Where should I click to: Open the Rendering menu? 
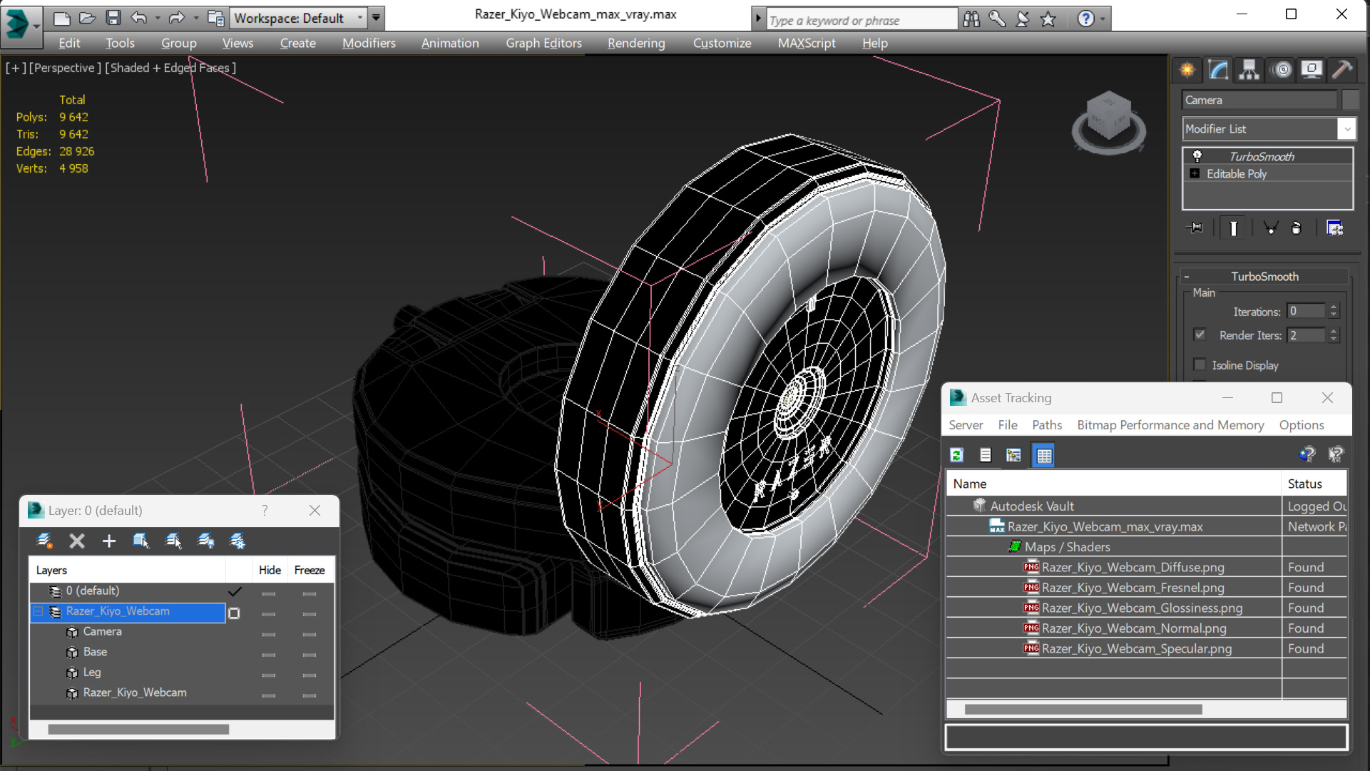tap(636, 43)
